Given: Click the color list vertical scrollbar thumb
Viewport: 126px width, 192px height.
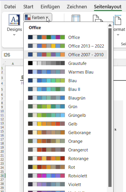Looking at the screenshot, I should click(110, 108).
